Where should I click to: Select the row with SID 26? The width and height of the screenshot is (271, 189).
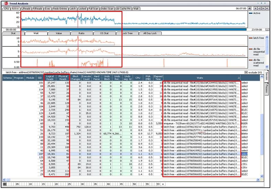(x=143, y=134)
